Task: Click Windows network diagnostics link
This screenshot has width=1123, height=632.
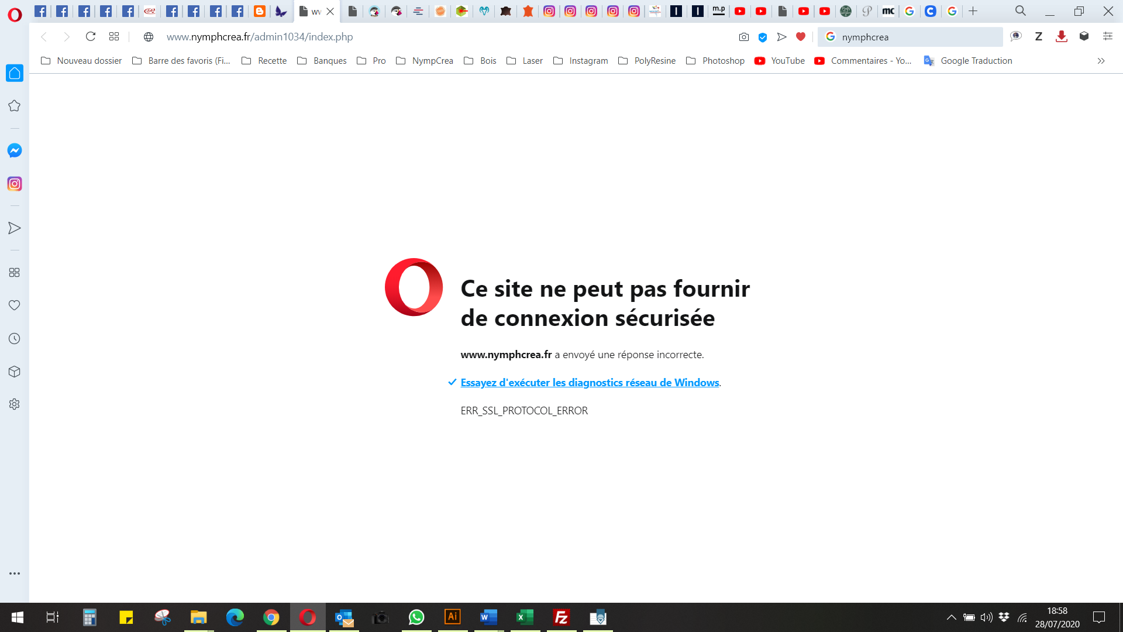Action: point(590,383)
